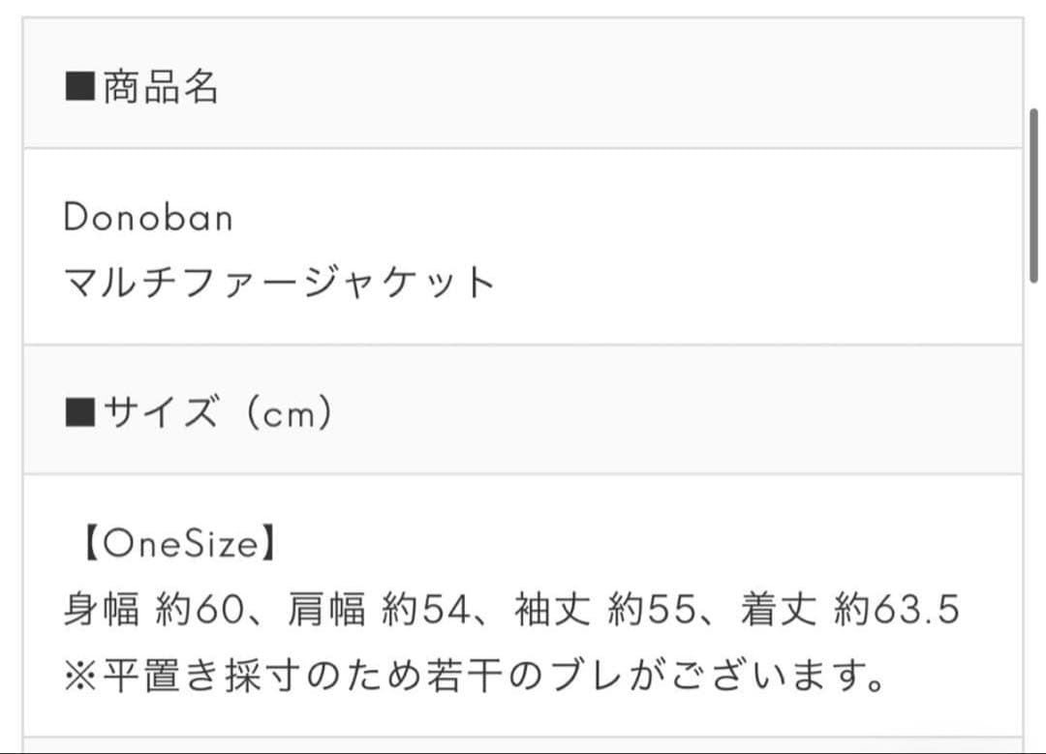Click the vertical scrollbar thumb

tap(1033, 194)
